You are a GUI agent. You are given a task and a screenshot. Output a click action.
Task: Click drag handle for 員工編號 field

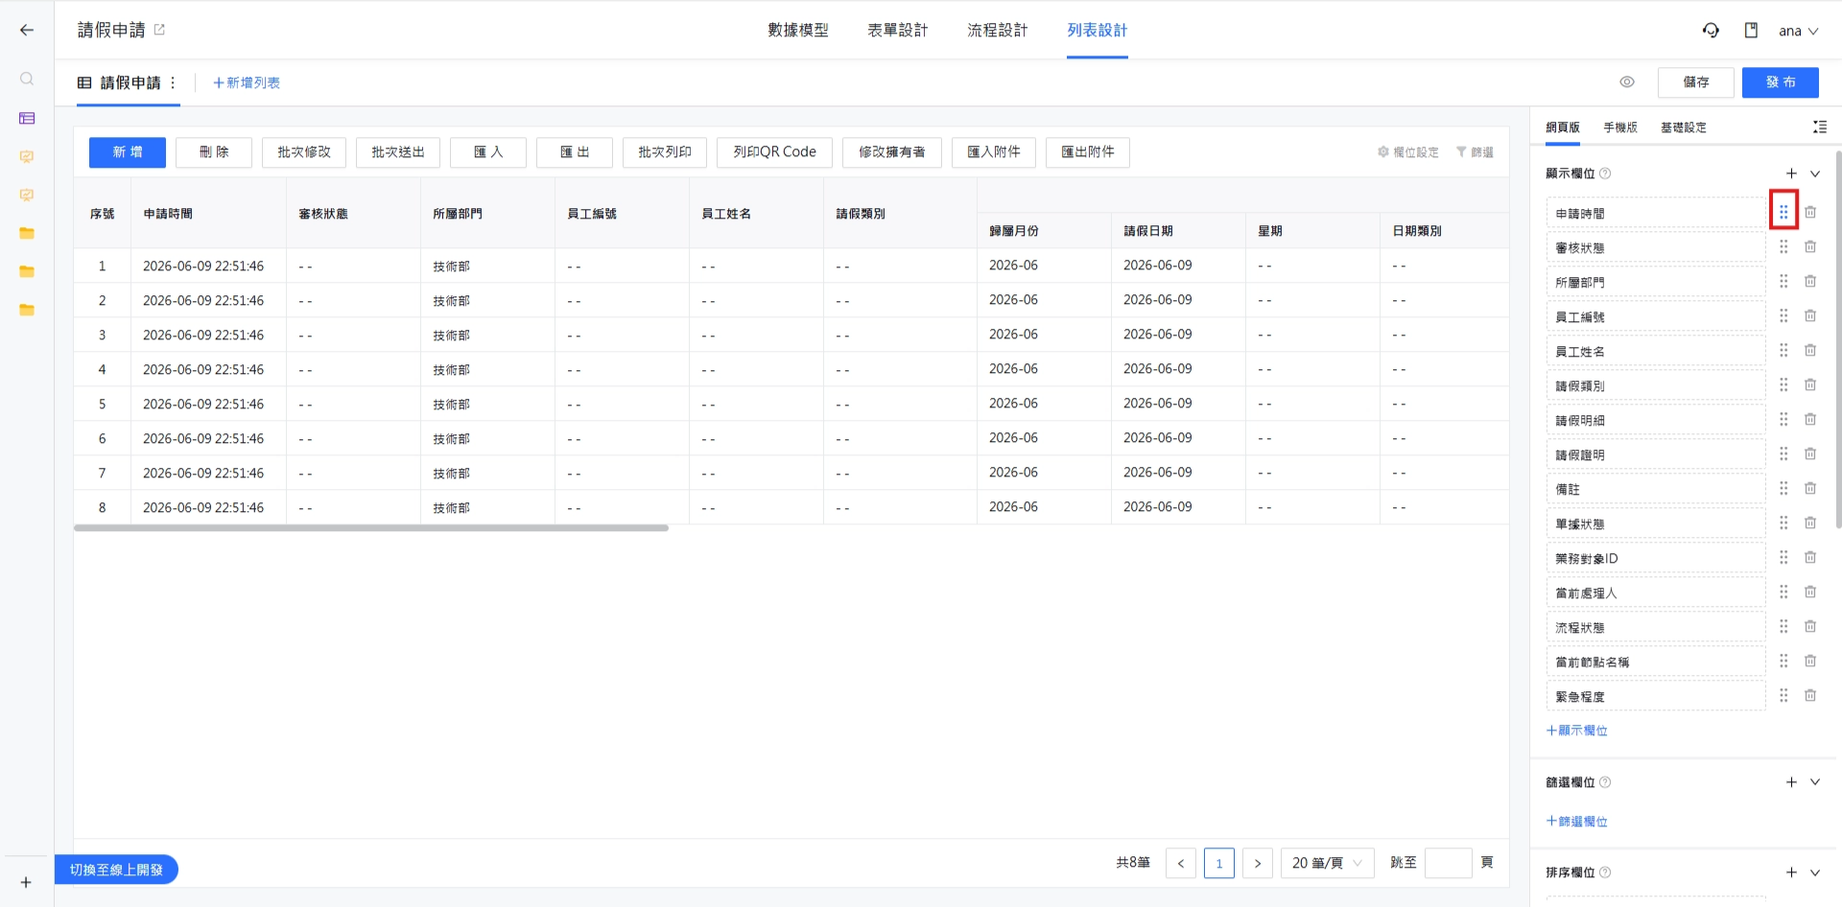click(1783, 315)
